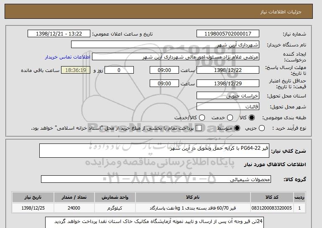Tick the اسناد خزانه اسلامی payment checkbox
Image resolution: width=322 pixels, height=228 pixels.
(199, 128)
